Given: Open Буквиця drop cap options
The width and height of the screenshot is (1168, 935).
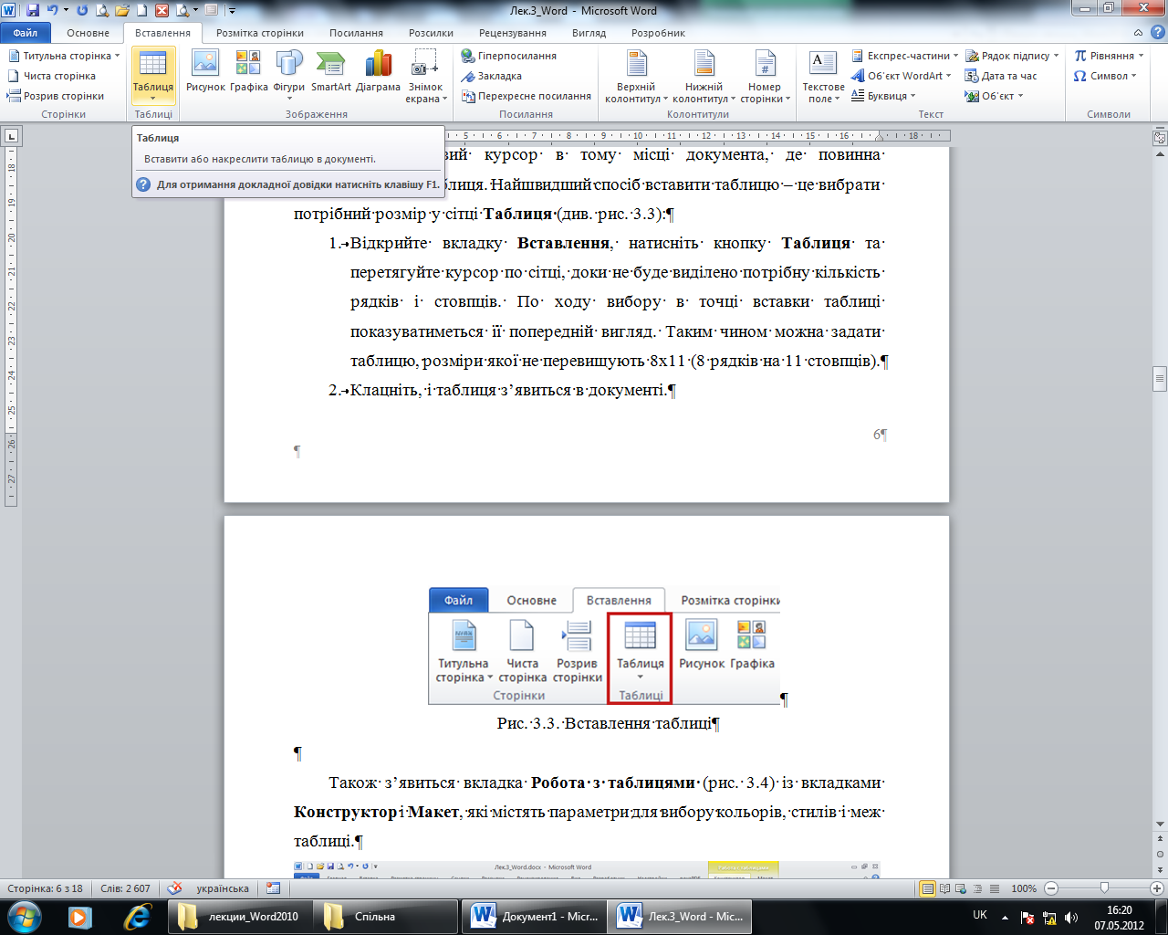Looking at the screenshot, I should [882, 96].
